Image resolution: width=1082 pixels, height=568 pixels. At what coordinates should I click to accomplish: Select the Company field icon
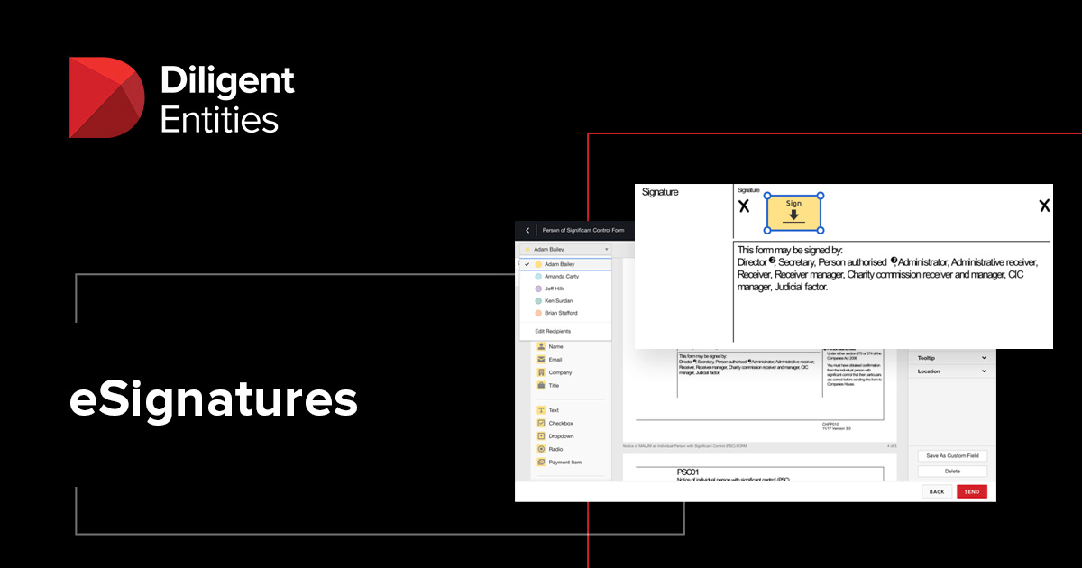[x=541, y=372]
